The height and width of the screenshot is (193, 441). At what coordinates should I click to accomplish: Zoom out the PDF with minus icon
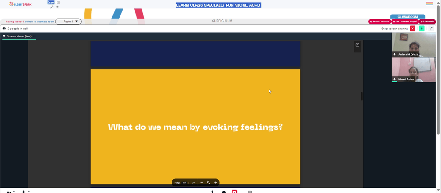[202, 182]
